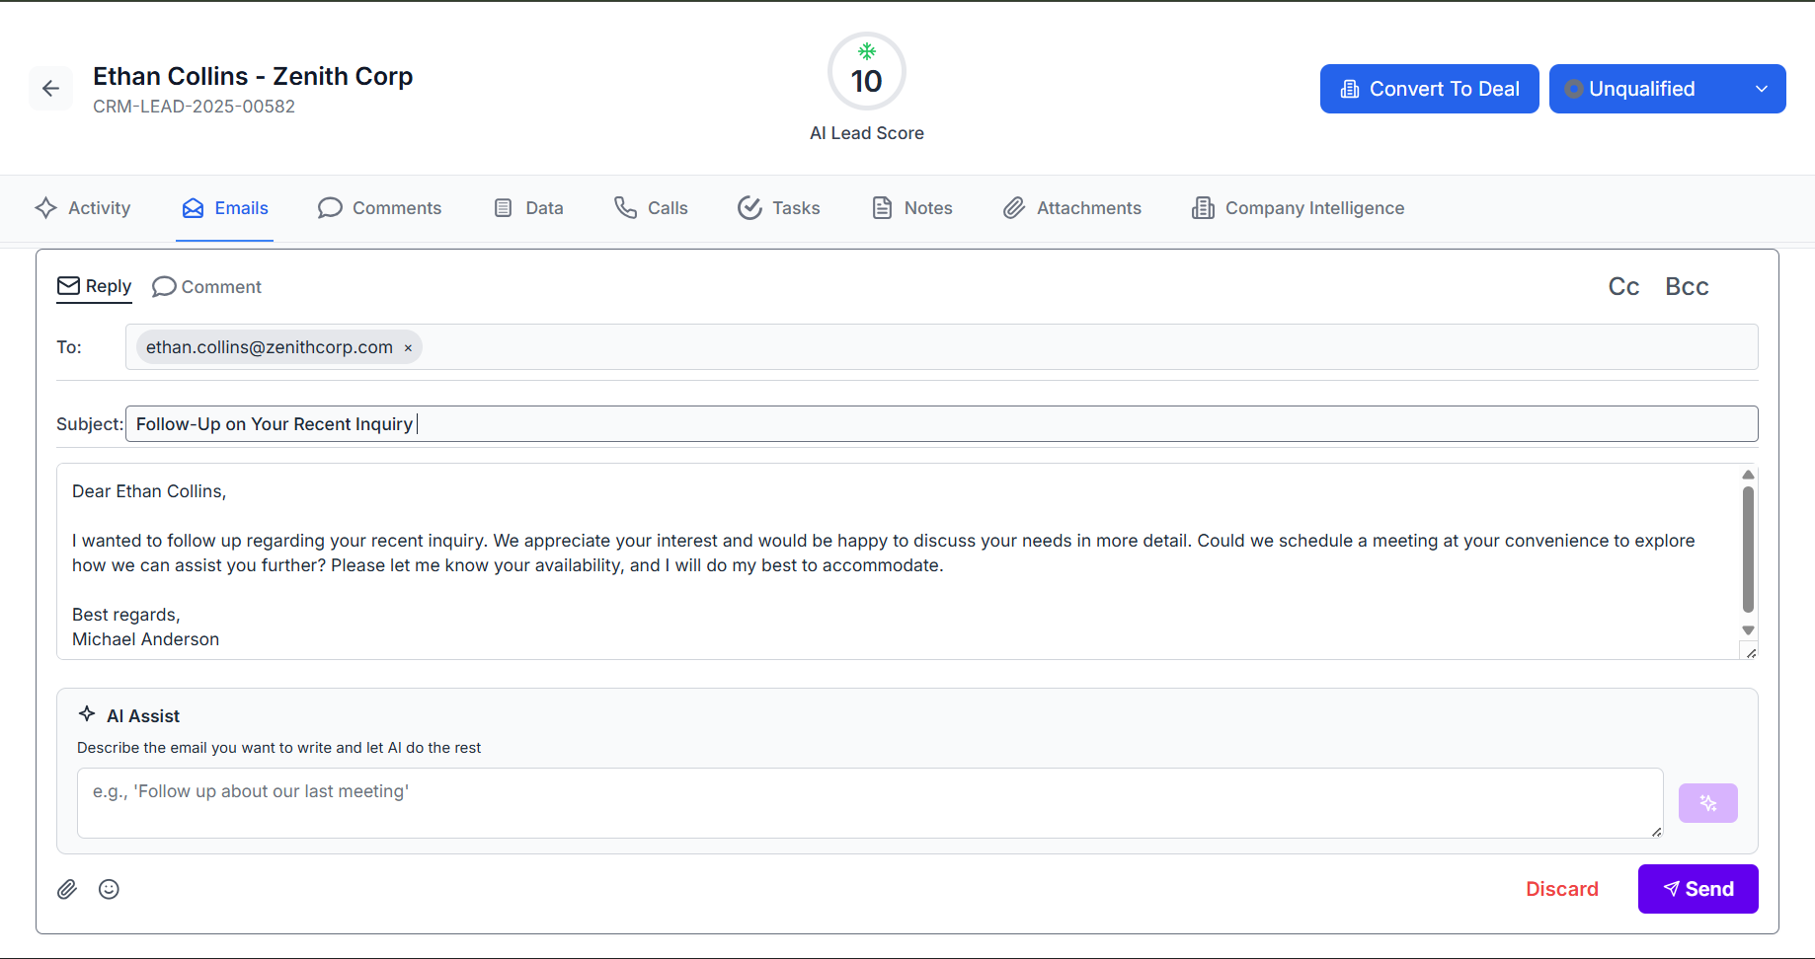Send the email
Screen dimensions: 1815x959
pos(1697,889)
